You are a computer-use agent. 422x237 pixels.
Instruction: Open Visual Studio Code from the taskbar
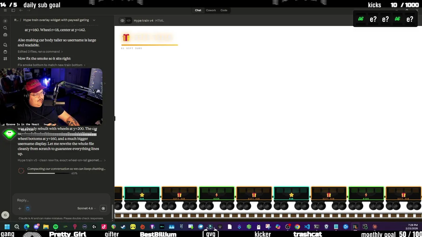307,226
